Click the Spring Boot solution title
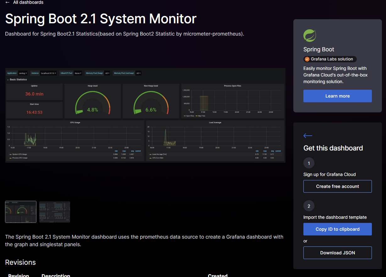Screen dimensions: 386x277 [x=319, y=49]
